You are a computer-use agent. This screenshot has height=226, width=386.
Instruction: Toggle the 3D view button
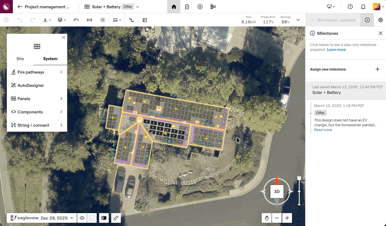[x=277, y=192]
